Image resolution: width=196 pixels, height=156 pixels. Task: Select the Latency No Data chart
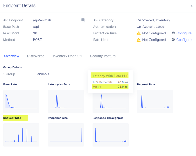click(x=66, y=101)
